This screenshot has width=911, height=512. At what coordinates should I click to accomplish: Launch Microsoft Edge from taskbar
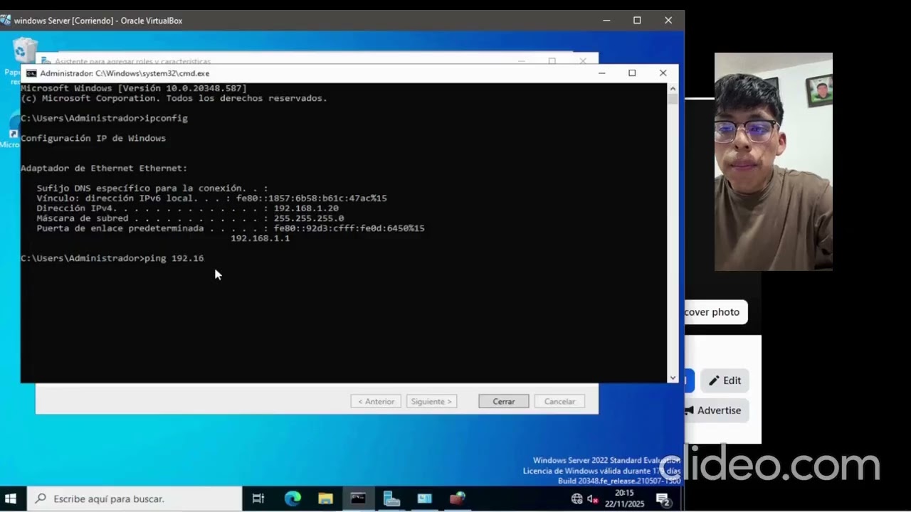point(293,498)
